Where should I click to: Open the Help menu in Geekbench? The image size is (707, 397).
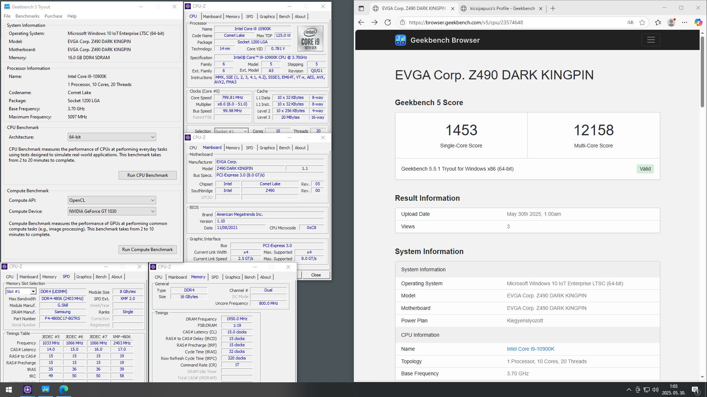(x=72, y=16)
